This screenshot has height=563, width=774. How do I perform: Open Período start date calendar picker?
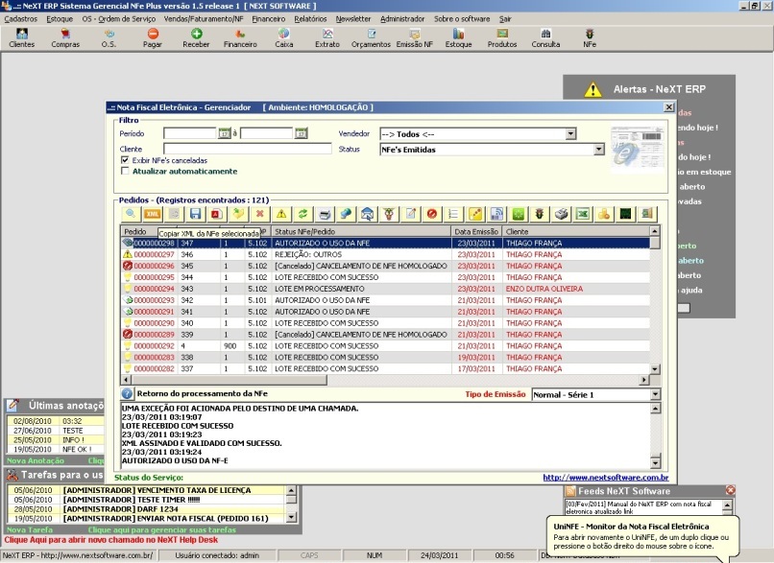click(225, 133)
